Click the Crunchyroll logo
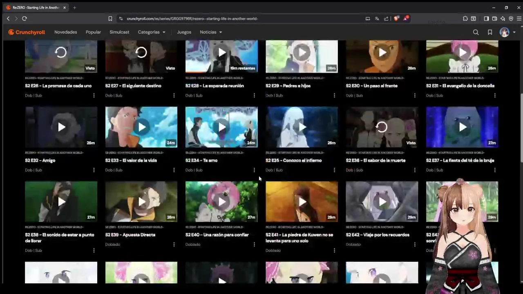523x294 pixels. (27, 32)
